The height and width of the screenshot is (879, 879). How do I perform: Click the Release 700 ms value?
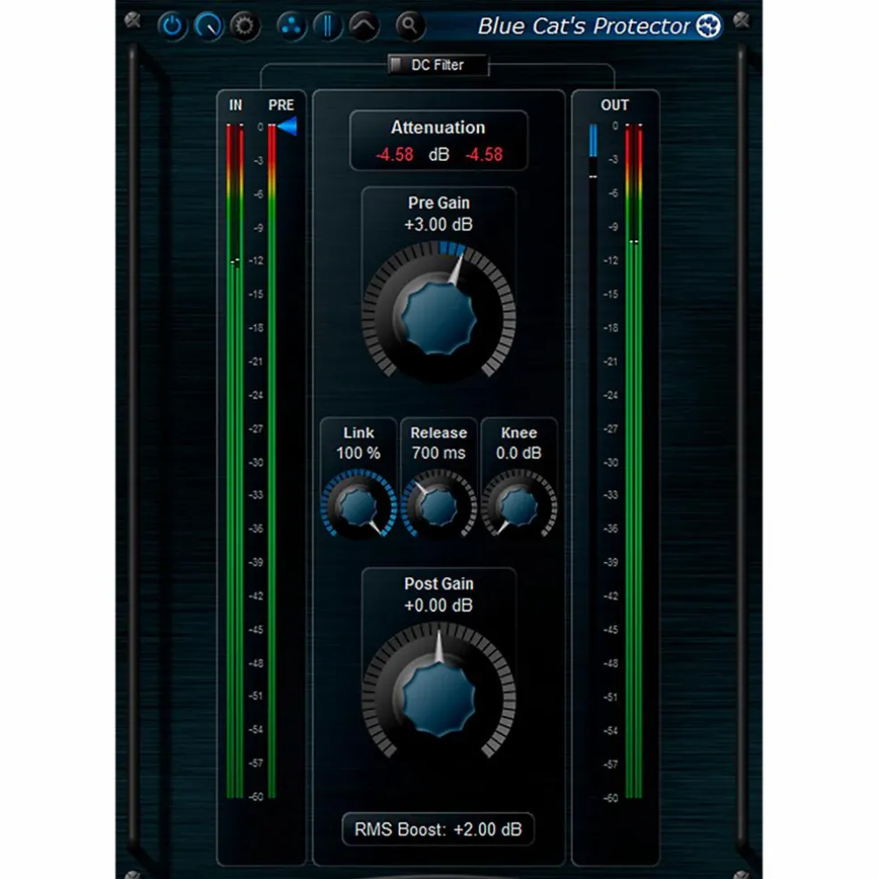click(439, 453)
